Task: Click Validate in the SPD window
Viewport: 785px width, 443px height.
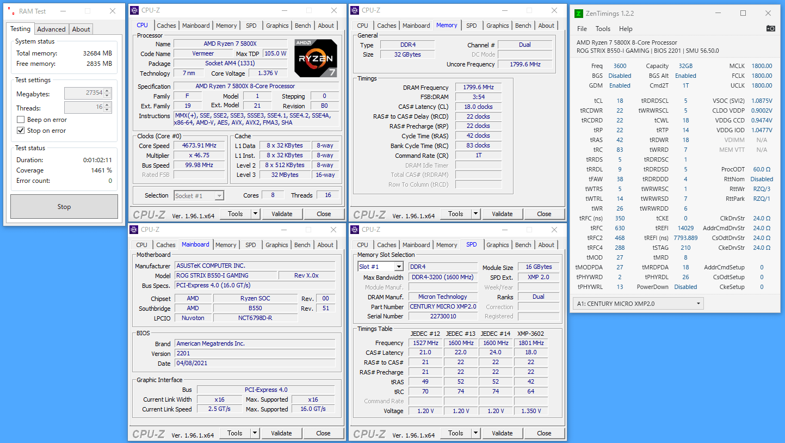Action: [x=502, y=433]
